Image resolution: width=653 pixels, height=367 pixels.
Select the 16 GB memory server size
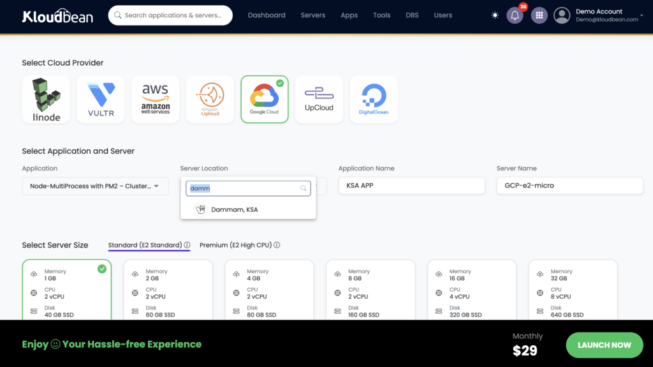[x=472, y=290]
